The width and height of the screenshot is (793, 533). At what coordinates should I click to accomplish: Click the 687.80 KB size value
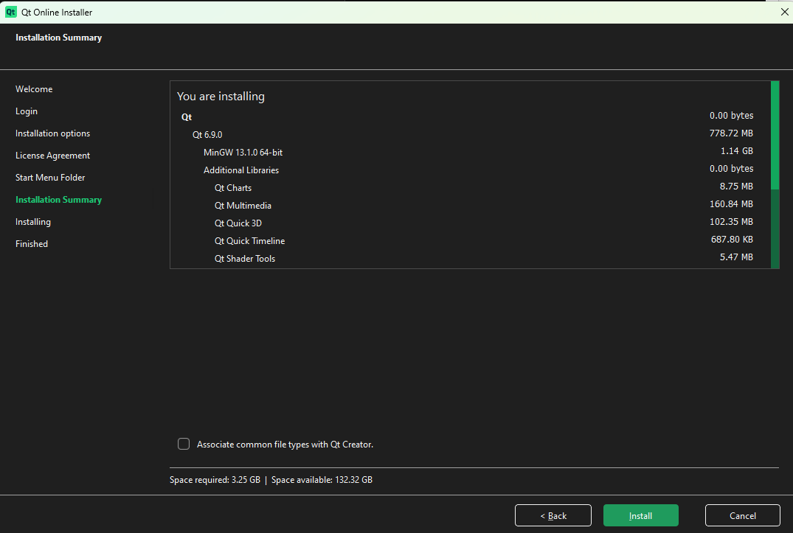point(732,240)
